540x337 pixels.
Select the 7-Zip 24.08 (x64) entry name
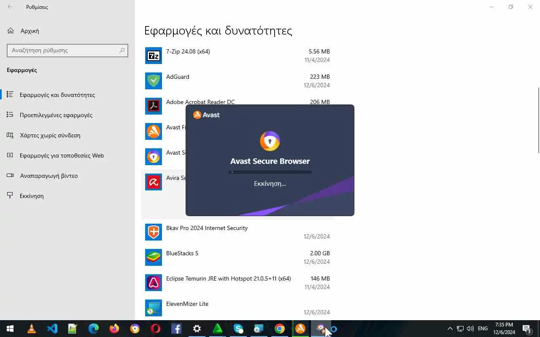(x=188, y=51)
